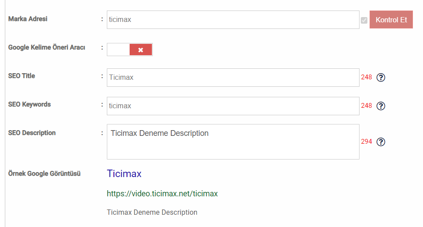Viewport: 423px width, 227px height.
Task: Select the SEO Keywords input field
Action: 233,106
